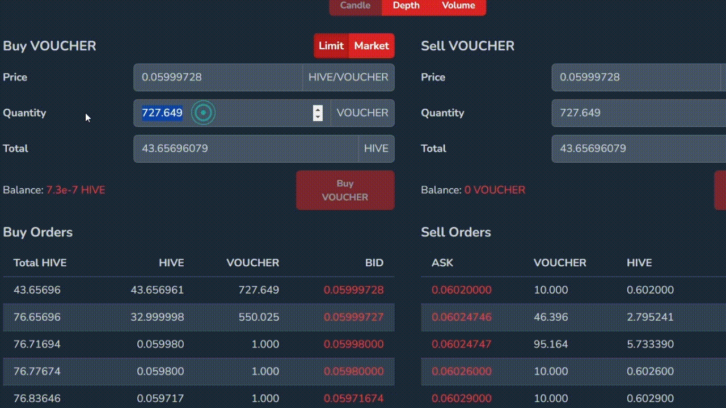Switch to the Candle chart tab

(355, 6)
